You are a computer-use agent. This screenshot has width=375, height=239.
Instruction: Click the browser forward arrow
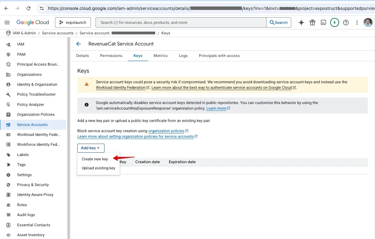(x=17, y=8)
